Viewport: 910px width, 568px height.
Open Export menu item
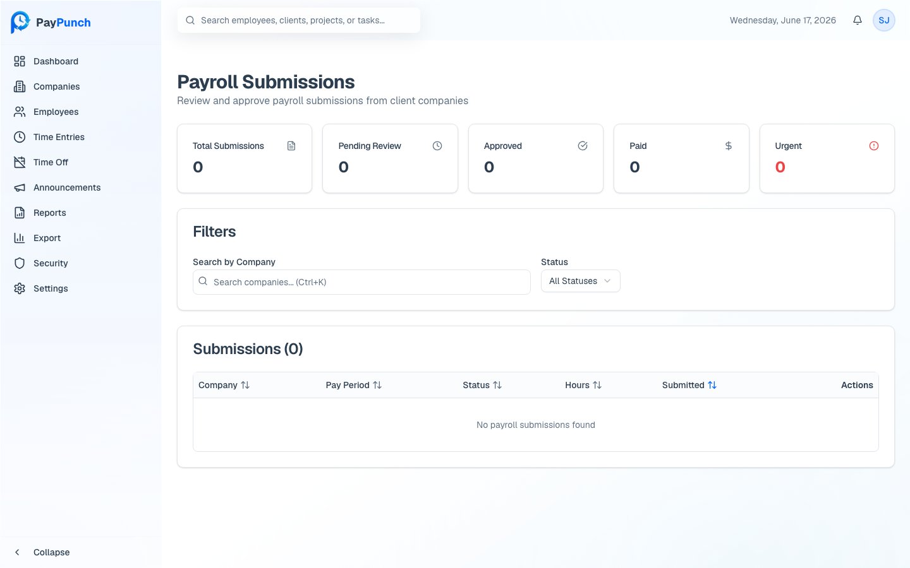[81, 238]
